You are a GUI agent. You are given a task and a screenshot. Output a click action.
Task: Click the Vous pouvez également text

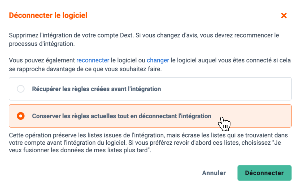click(x=42, y=60)
